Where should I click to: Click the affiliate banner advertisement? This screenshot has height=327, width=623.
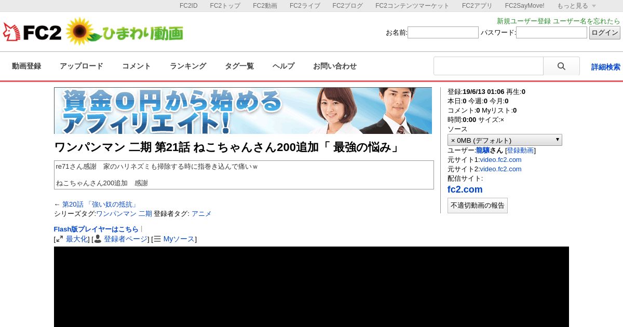click(243, 111)
